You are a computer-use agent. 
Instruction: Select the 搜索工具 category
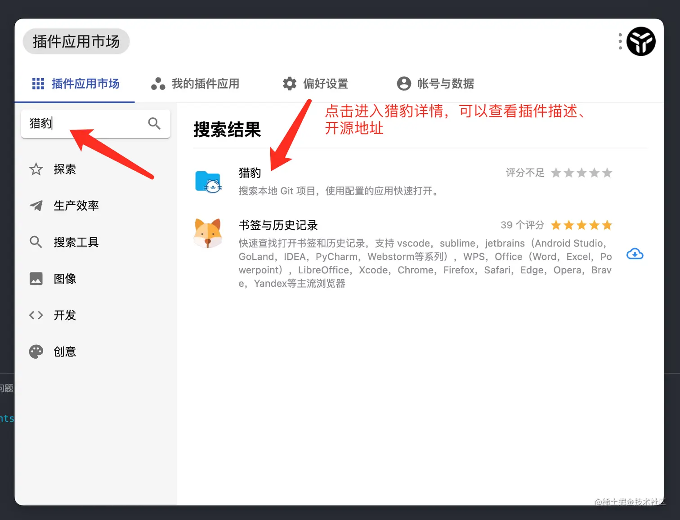tap(96, 242)
